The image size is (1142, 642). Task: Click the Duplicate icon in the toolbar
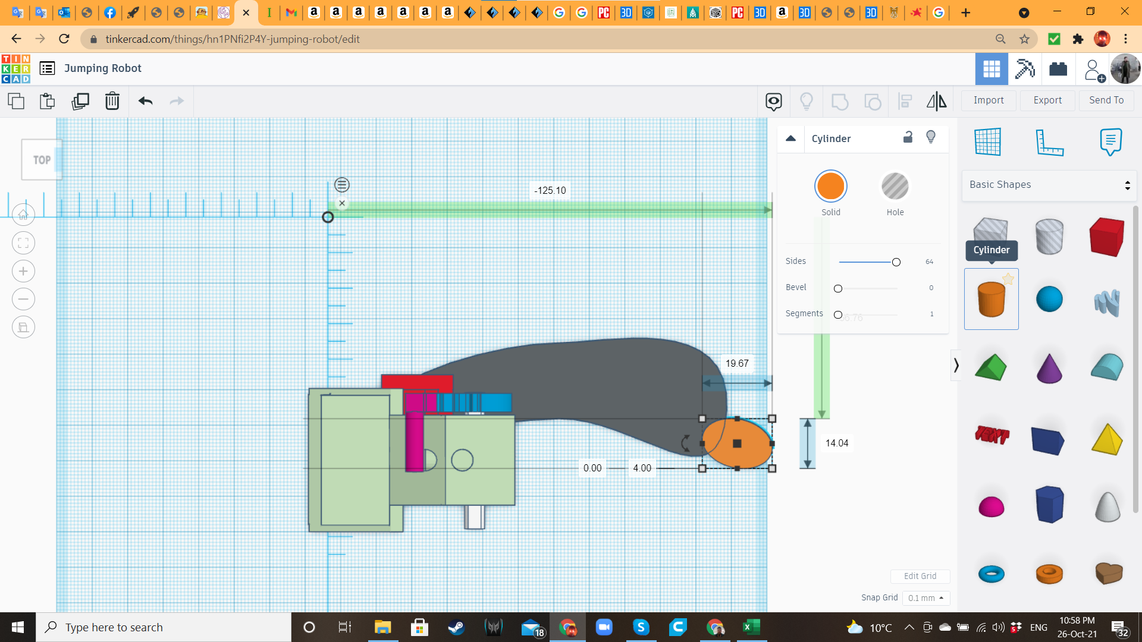[80, 101]
